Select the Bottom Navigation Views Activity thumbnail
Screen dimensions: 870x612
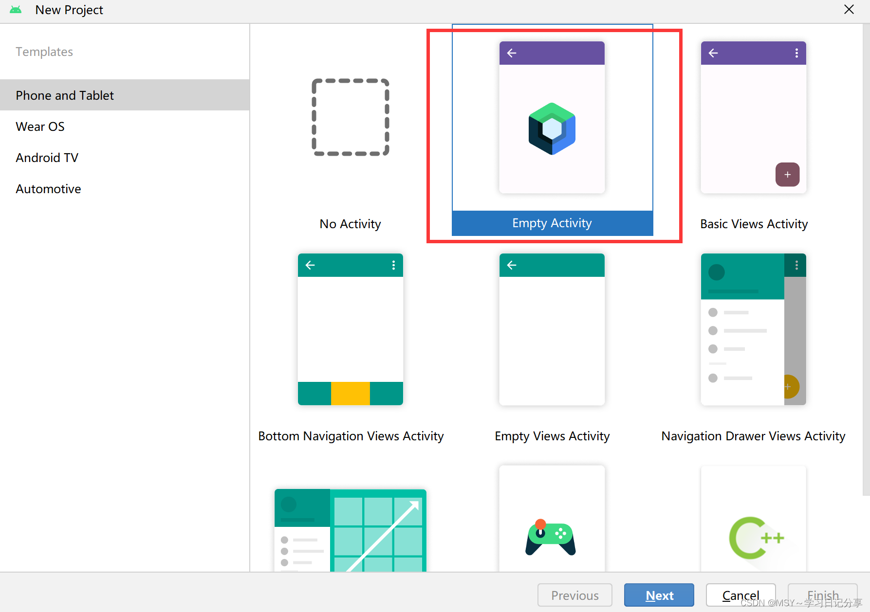pyautogui.click(x=351, y=329)
